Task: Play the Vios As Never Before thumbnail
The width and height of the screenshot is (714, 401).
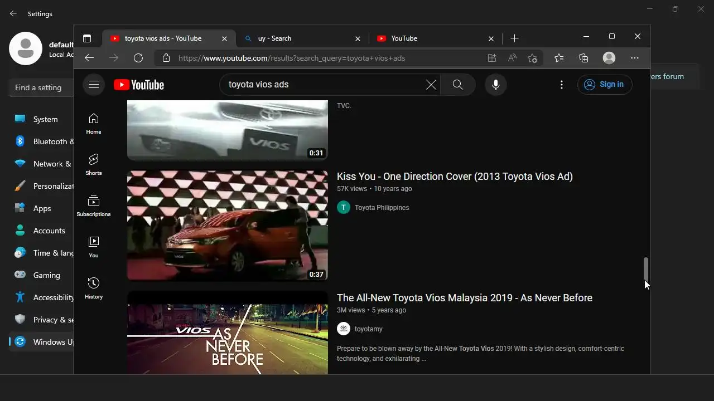Action: click(228, 332)
